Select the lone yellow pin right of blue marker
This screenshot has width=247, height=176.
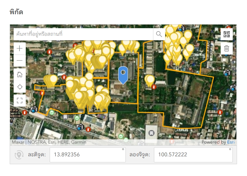149,80
